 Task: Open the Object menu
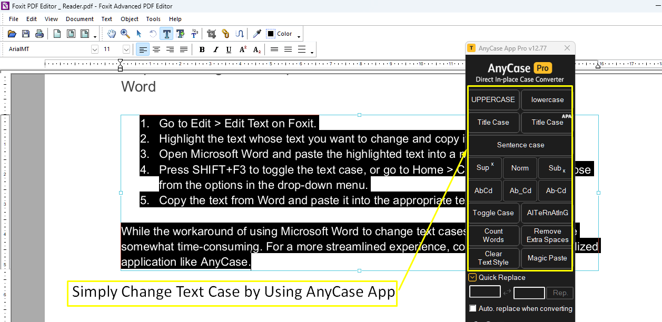click(x=130, y=19)
